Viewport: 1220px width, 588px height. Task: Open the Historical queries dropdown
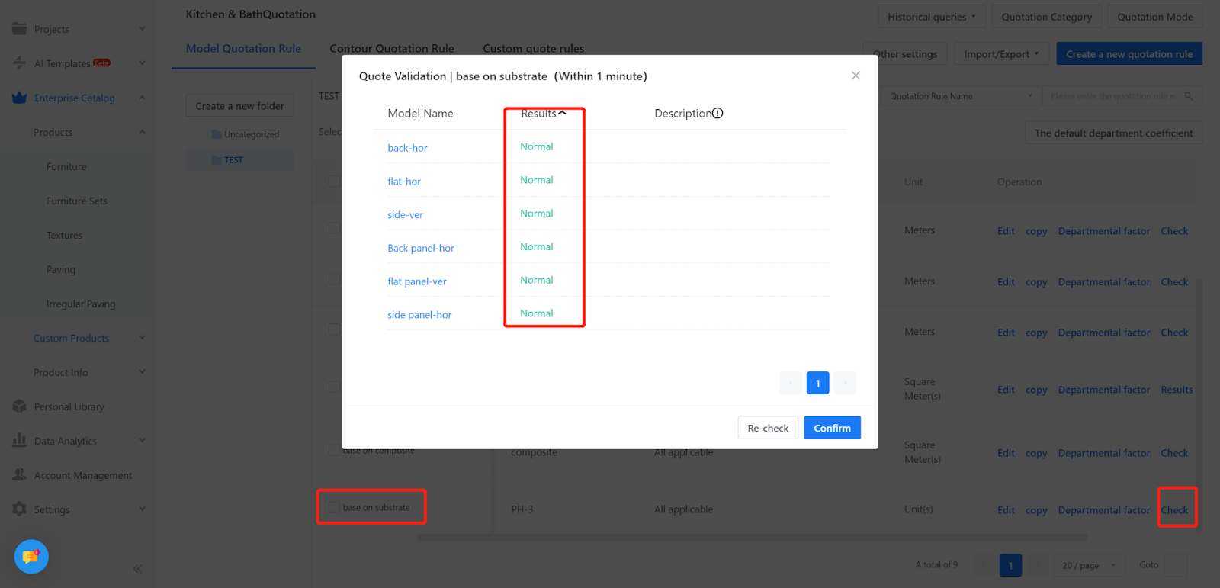click(931, 17)
